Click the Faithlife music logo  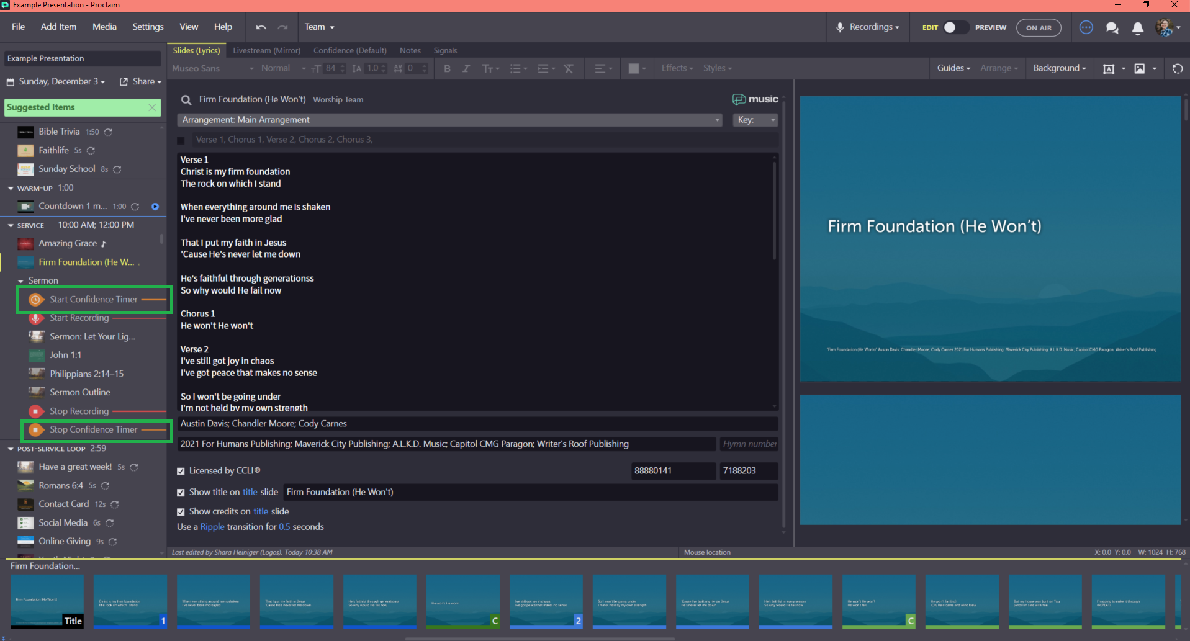[755, 99]
